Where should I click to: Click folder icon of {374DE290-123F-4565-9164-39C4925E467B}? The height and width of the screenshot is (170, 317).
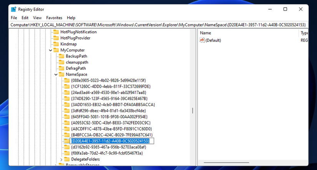tap(67, 98)
